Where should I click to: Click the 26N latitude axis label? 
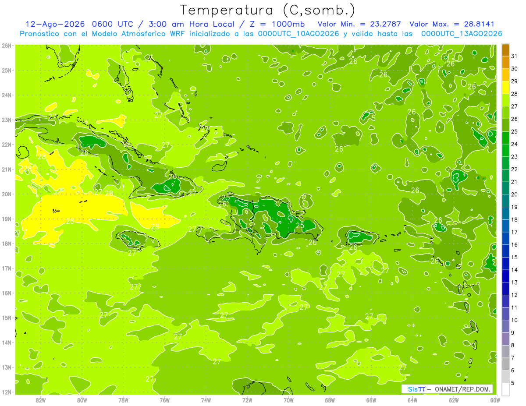(7, 45)
